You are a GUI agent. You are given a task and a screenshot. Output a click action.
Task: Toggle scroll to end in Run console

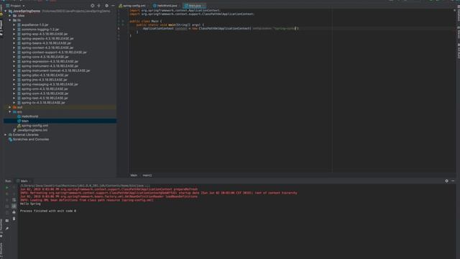(x=14, y=206)
